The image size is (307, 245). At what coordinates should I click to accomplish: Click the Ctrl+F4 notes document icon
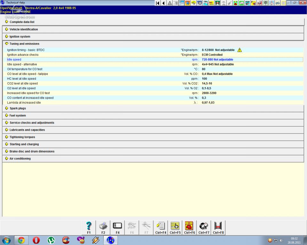coord(161,227)
